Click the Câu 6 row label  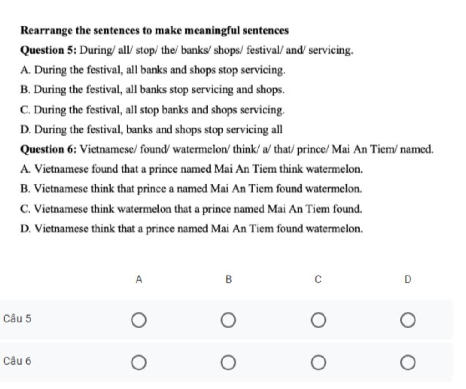(17, 361)
